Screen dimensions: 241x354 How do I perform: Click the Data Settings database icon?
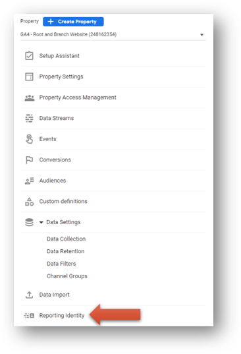29,222
